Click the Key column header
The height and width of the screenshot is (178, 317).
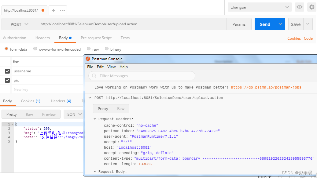click(16, 62)
